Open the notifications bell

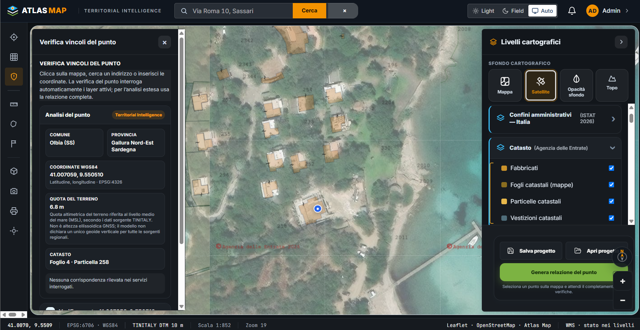(x=572, y=11)
